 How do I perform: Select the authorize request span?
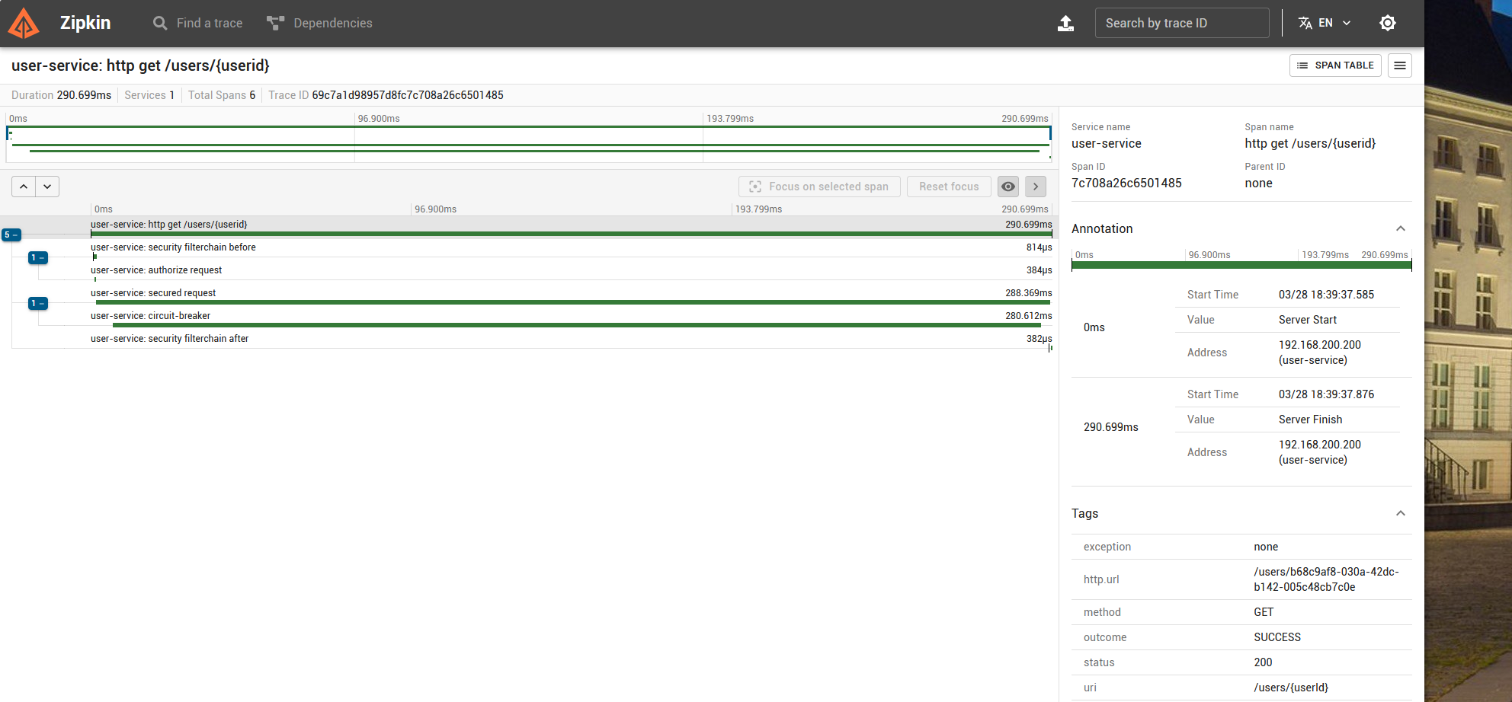pyautogui.click(x=572, y=273)
